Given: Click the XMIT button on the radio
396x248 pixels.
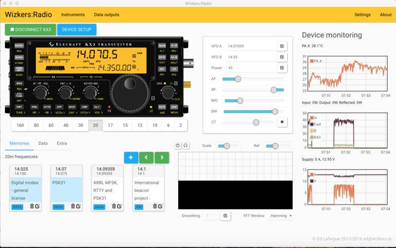Looking at the screenshot, I should point(19,107).
